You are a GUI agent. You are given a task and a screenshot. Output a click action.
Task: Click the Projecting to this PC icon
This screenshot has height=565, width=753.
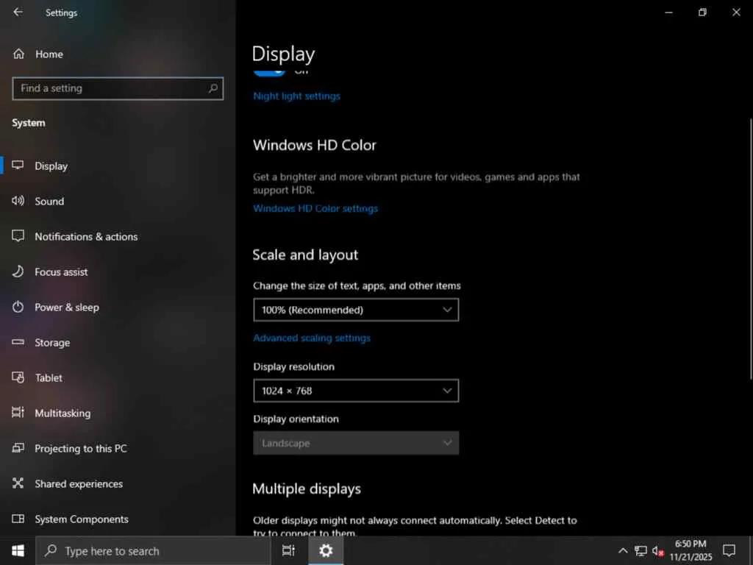tap(18, 448)
